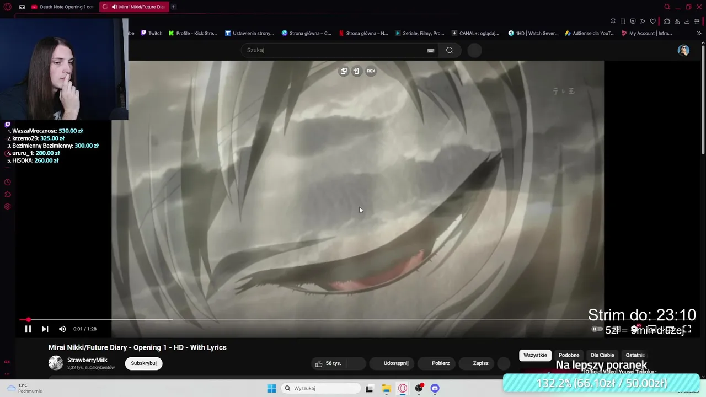Open the tab search magnifier icon
The image size is (706, 397).
[667, 7]
